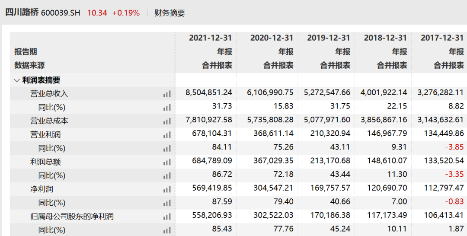Open chart icon for 利润总额 row
Screen dimensions: 467x236
[167, 162]
